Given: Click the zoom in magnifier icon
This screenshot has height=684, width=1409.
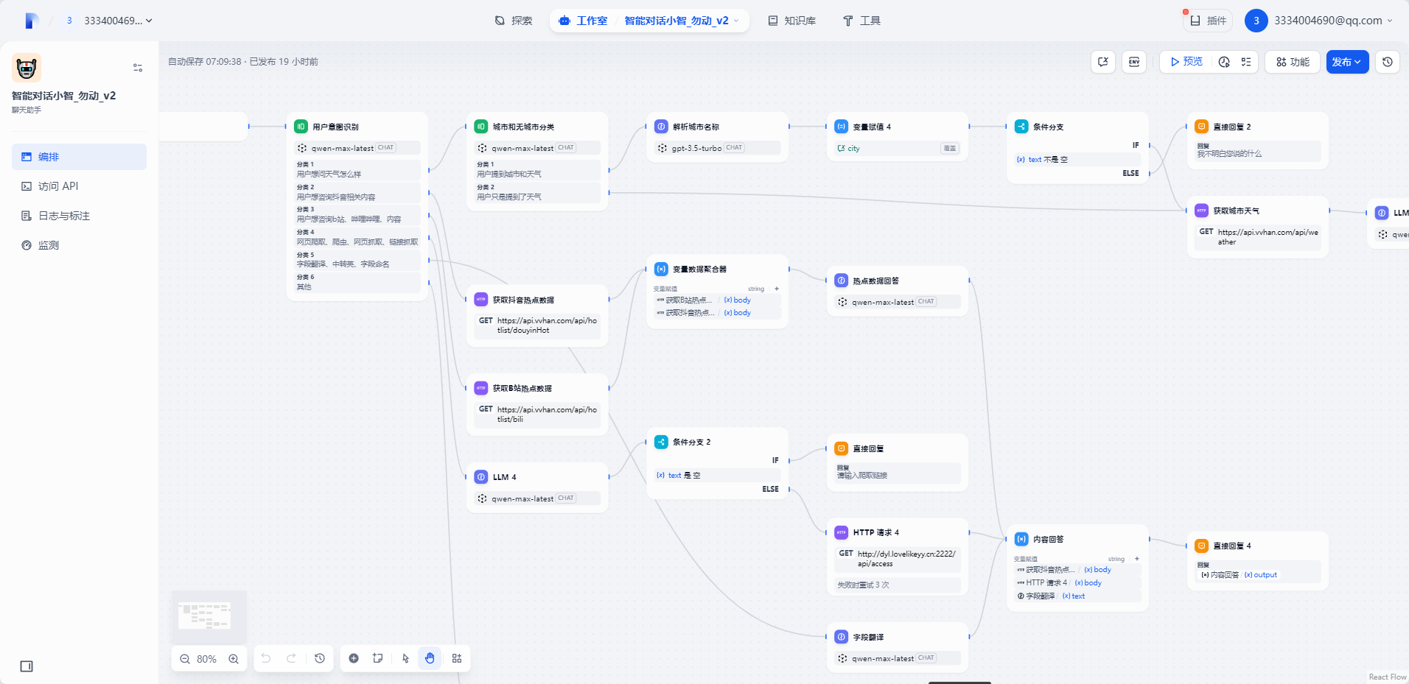Looking at the screenshot, I should tap(234, 659).
